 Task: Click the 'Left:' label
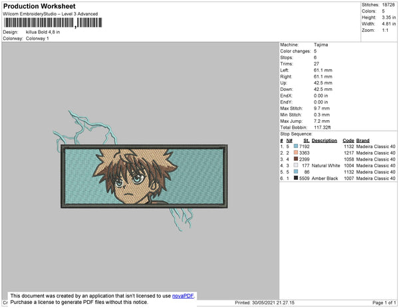[285, 70]
